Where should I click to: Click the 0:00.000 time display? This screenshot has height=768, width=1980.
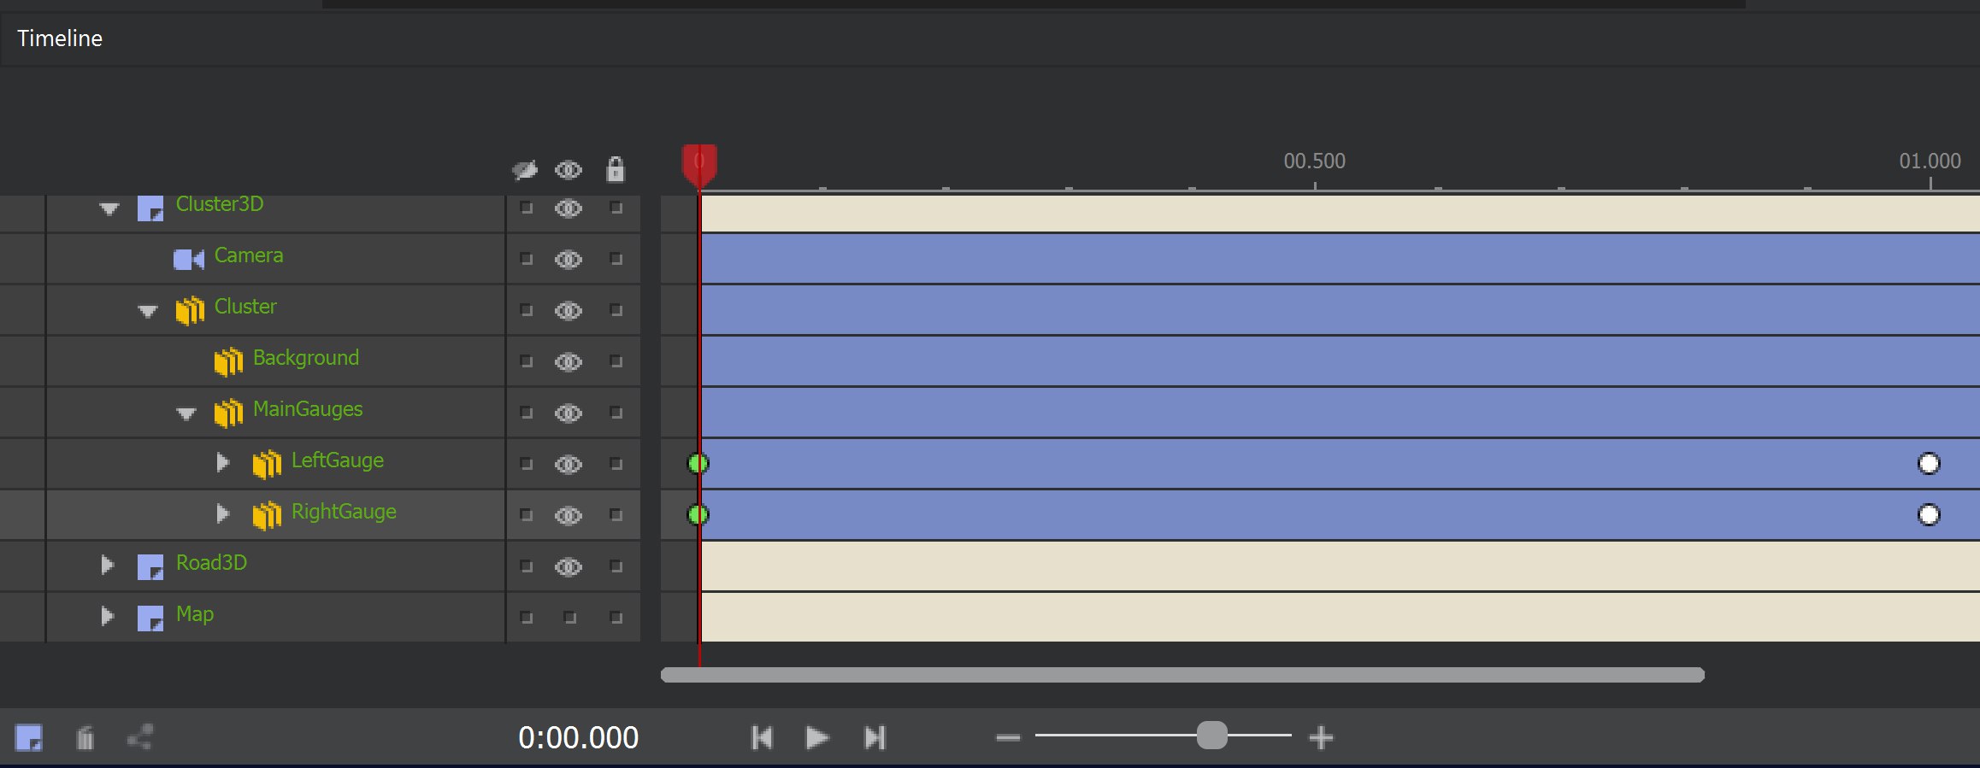(579, 737)
